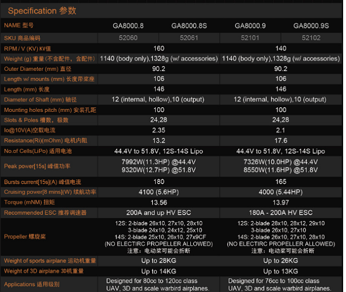Click peak power '8550W(11.6HP) @51.8V'
The width and height of the screenshot is (346, 292).
[281, 170]
